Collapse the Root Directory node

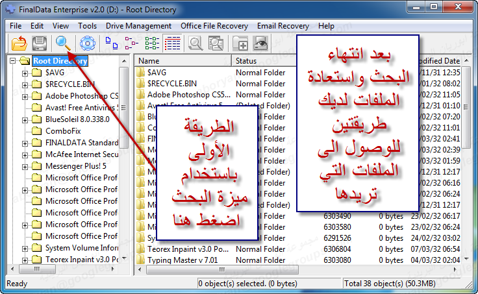coord(12,61)
